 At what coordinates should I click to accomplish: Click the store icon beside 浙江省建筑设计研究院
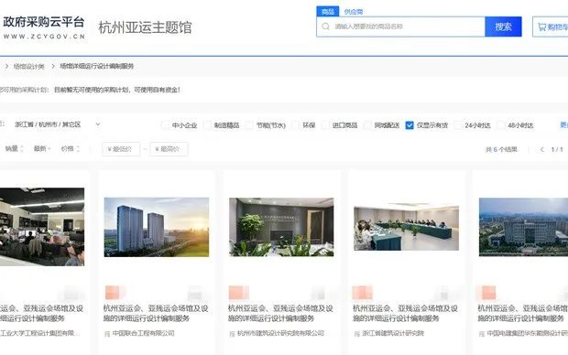point(356,334)
